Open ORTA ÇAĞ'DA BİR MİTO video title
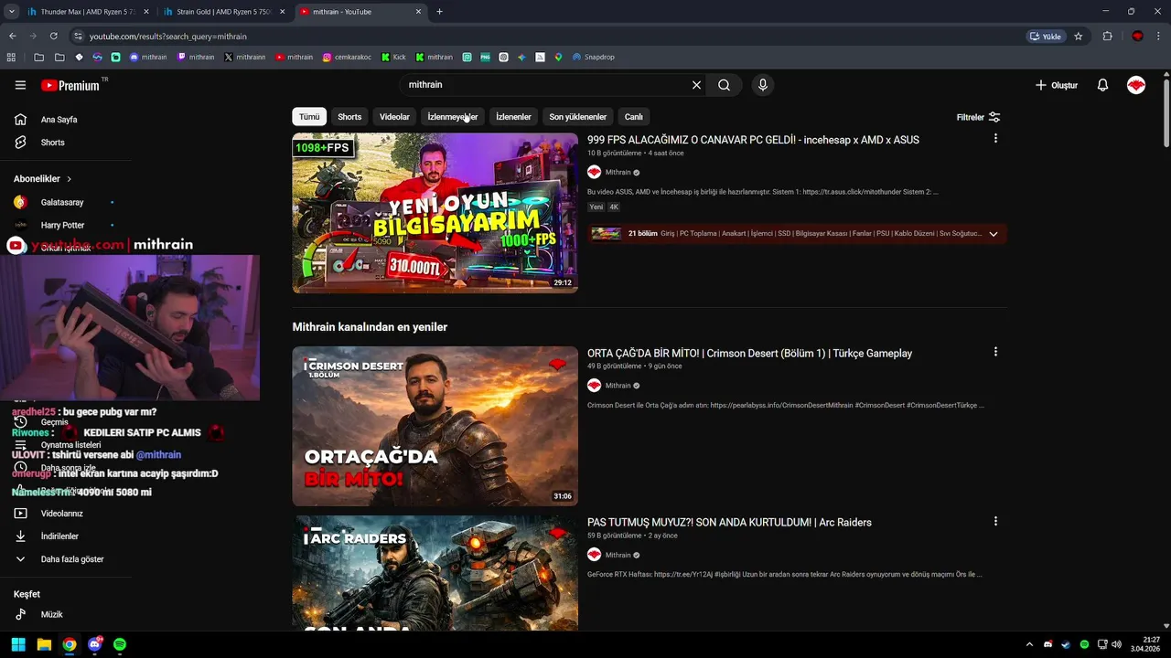This screenshot has height=658, width=1171. (749, 353)
